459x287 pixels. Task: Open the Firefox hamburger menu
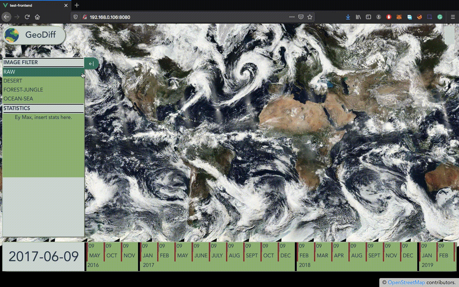coord(453,17)
